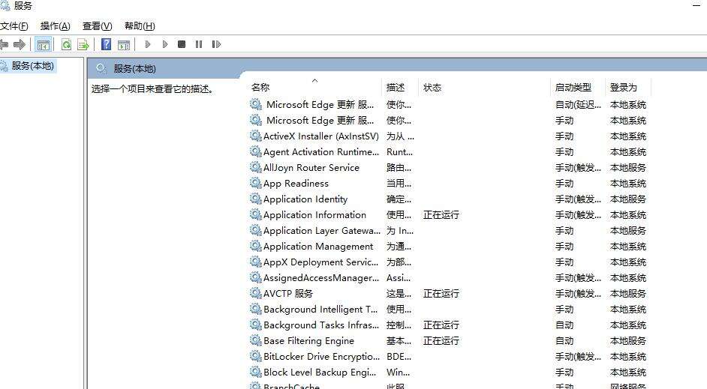
Task: Click 正在运行 status in Base Filtering Engine row
Action: (441, 341)
